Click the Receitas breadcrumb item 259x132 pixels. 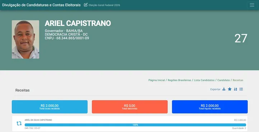tap(238, 80)
